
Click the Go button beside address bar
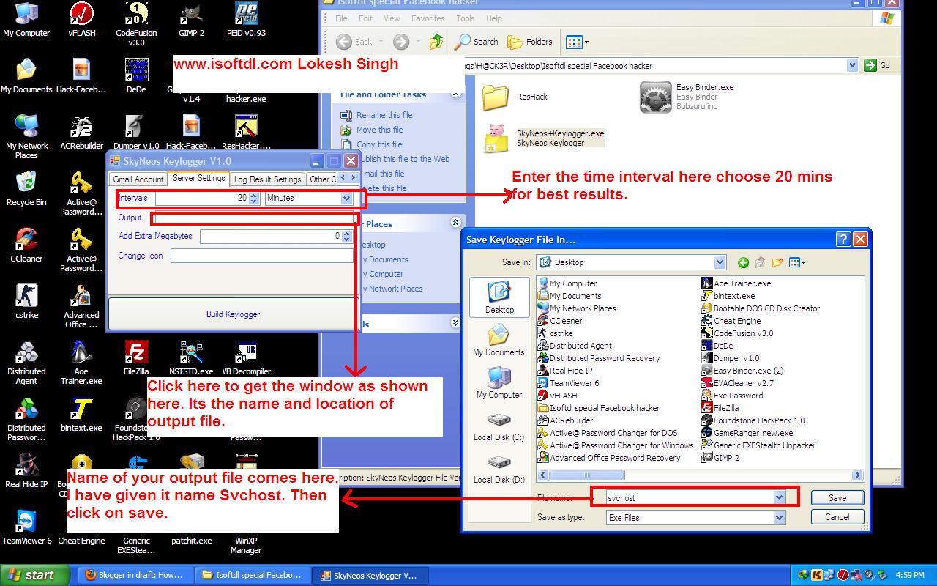(878, 65)
